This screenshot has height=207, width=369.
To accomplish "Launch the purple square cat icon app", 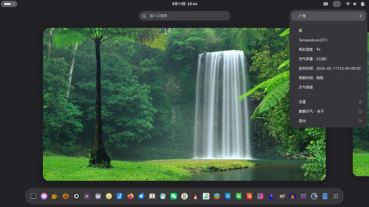I will click(x=98, y=196).
